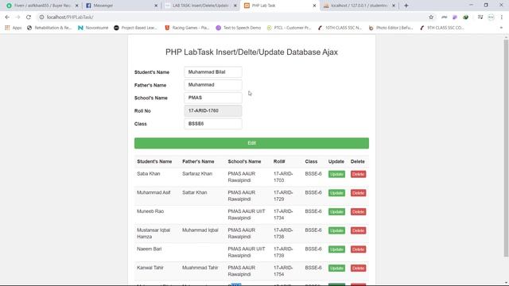Close the Messenger tab

click(156, 6)
